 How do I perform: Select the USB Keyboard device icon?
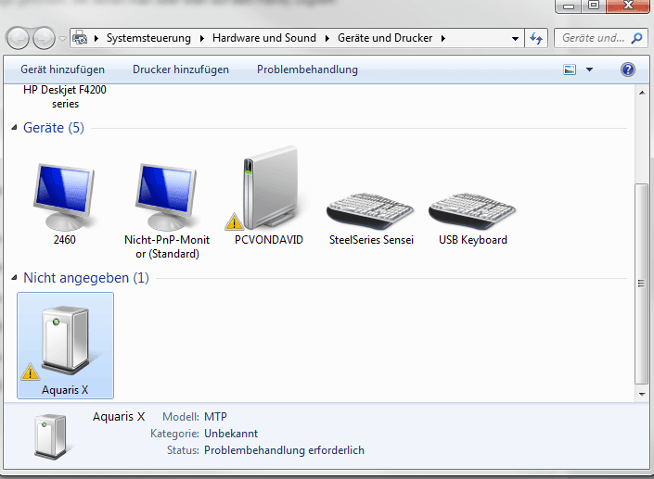click(x=472, y=210)
